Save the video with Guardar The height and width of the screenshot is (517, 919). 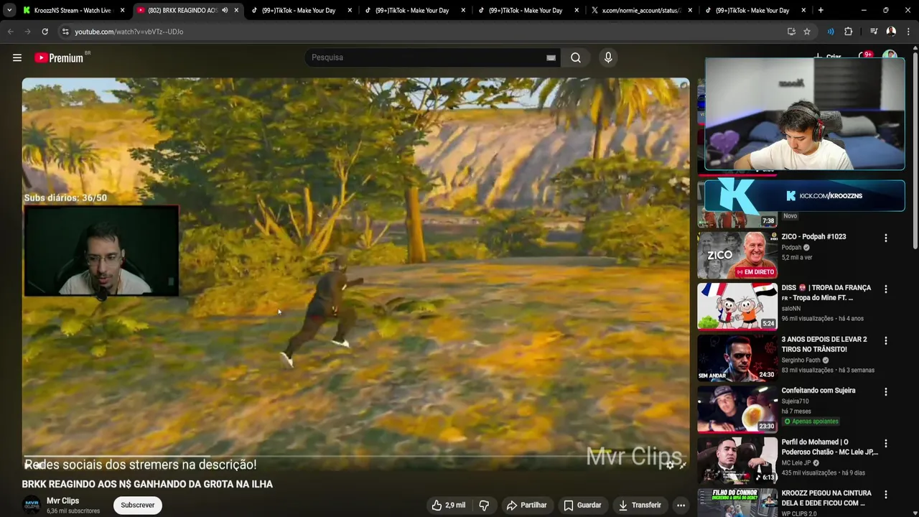click(x=582, y=505)
